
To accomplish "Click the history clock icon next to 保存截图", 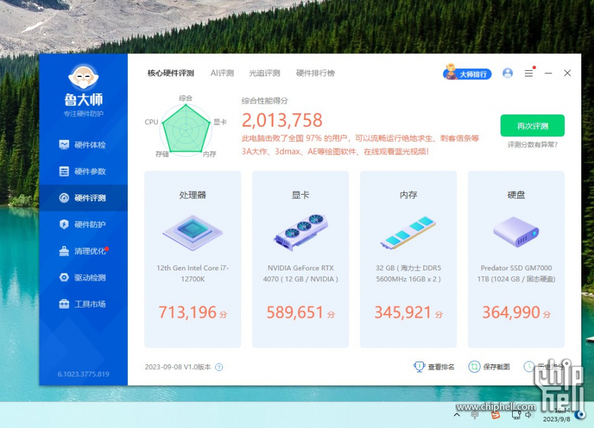I will coord(529,367).
